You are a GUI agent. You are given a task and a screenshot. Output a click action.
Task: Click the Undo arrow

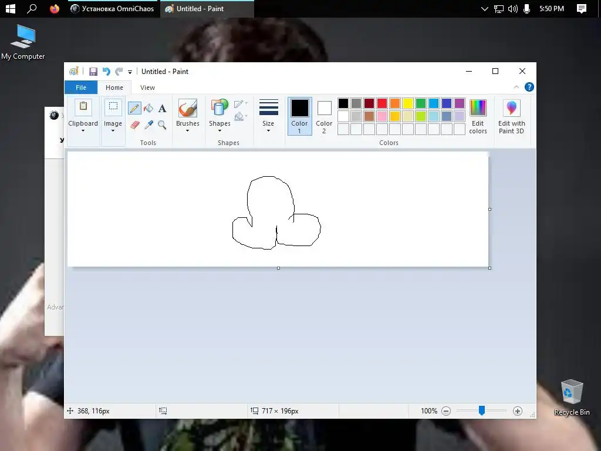106,71
